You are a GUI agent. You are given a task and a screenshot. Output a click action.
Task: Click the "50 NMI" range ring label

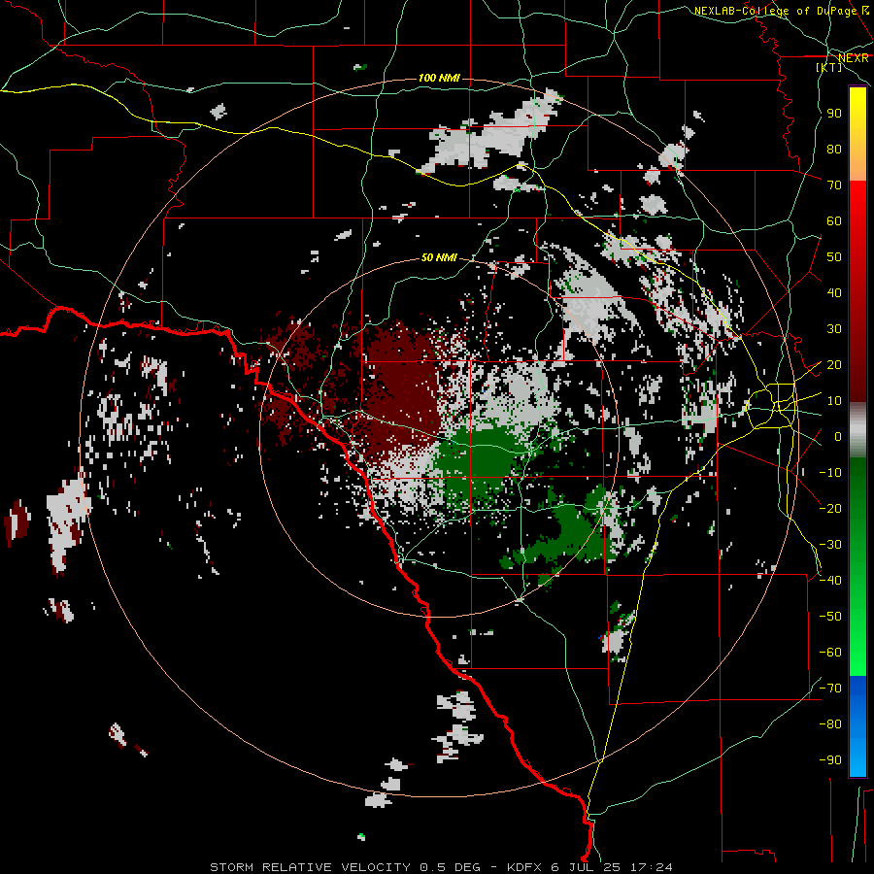click(x=439, y=257)
